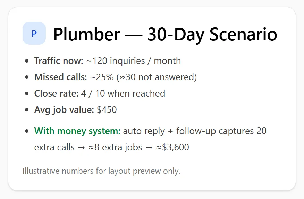The width and height of the screenshot is (304, 199).
Task: Click the $450 value
Action: pos(107,110)
